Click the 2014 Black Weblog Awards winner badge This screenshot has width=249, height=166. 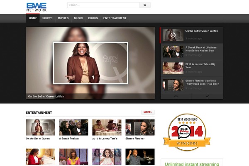point(187,132)
